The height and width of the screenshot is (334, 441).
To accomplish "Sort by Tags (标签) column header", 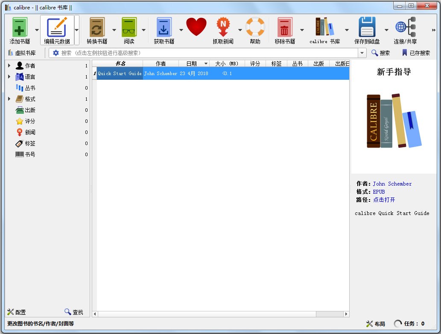I will coord(277,64).
